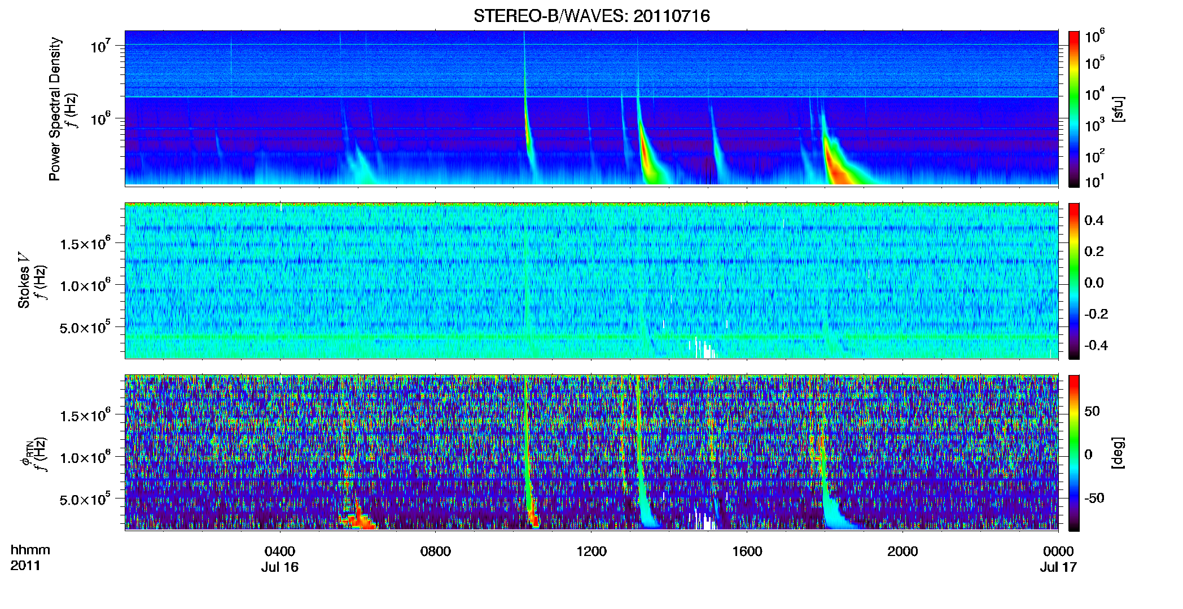This screenshot has width=1183, height=609.
Task: Click the 10^6 frequency tick on top panel's y-axis
Action: click(x=100, y=118)
